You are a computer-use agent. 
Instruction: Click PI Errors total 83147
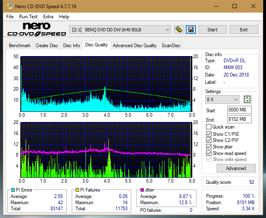coord(57,208)
